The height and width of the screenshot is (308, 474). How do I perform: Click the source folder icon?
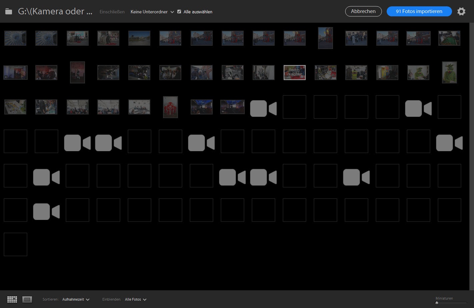9,12
